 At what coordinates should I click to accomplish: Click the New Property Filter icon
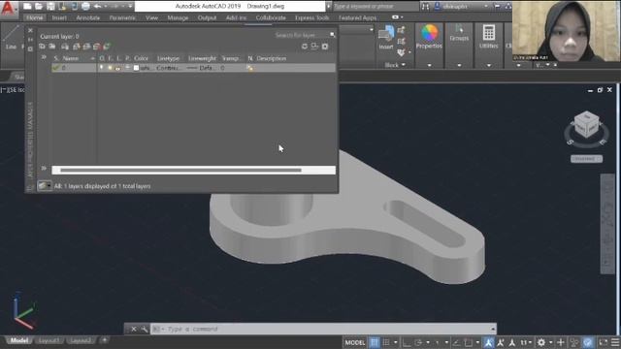click(x=42, y=47)
